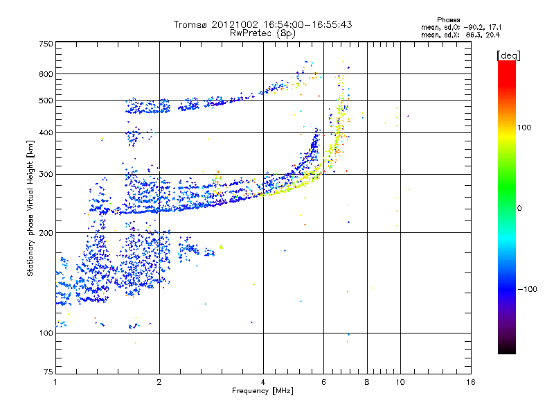Click the 'mean, sd,O: -90.2, 17.1' text

(461, 27)
